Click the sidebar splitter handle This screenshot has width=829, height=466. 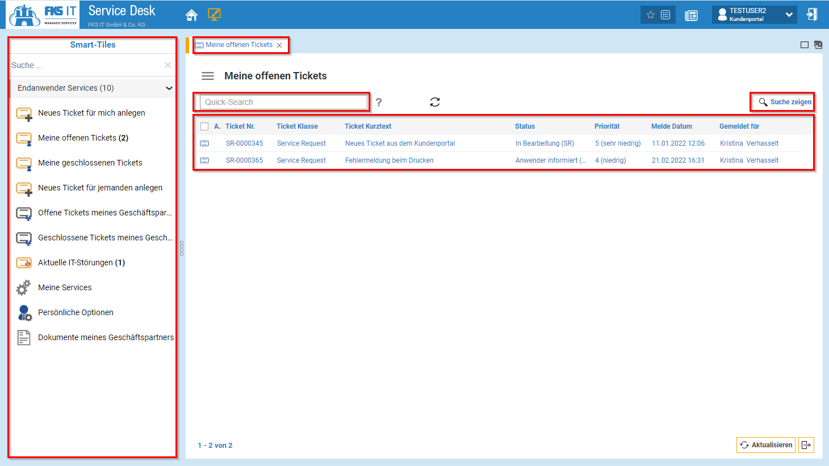coord(181,248)
